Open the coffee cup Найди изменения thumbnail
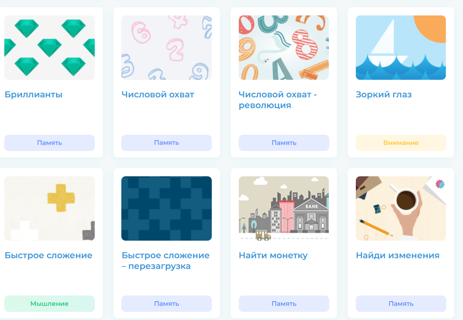This screenshot has width=463, height=320. click(401, 208)
